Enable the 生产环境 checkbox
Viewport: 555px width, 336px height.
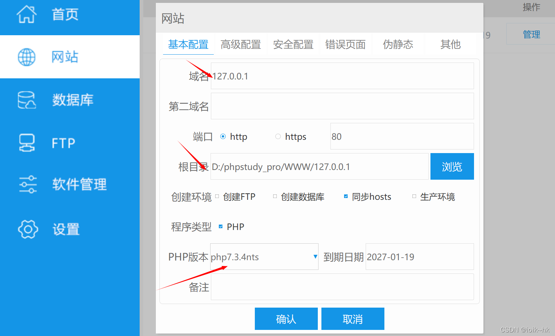[414, 196]
